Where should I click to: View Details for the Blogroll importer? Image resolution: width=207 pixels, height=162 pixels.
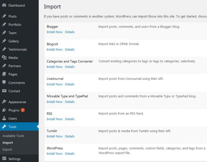(x=70, y=50)
